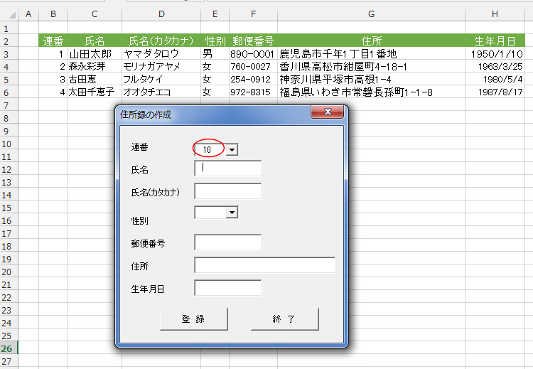This screenshot has width=533, height=369.
Task: Click the 氏名 text input field
Action: click(227, 169)
